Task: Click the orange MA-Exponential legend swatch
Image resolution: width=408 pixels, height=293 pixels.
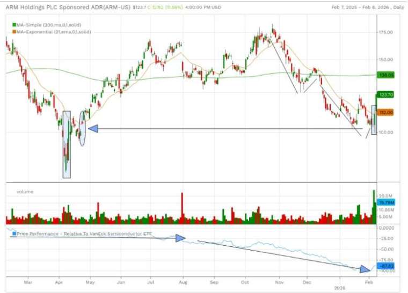Action: pos(13,32)
